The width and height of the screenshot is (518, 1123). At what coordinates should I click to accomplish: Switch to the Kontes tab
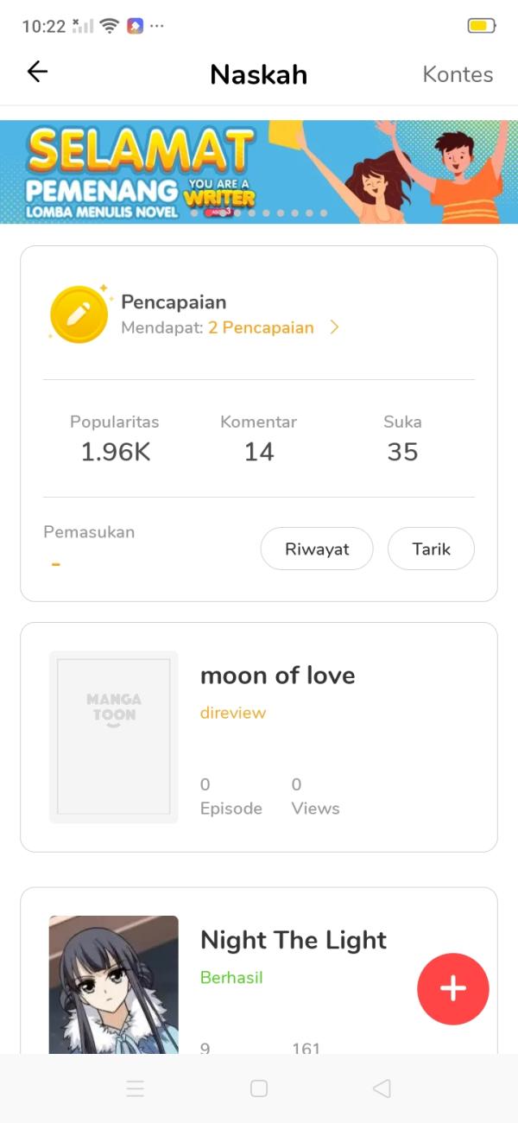pyautogui.click(x=458, y=74)
